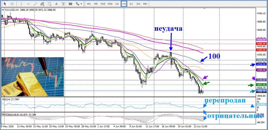Viewport: 268px width, 130px height.
Task: Expand the triangle beside XAUUSD,H4
Action: 3,10
